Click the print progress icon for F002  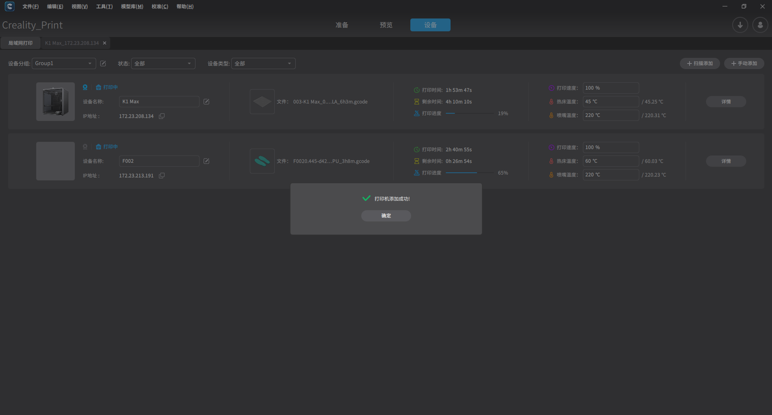pyautogui.click(x=417, y=173)
